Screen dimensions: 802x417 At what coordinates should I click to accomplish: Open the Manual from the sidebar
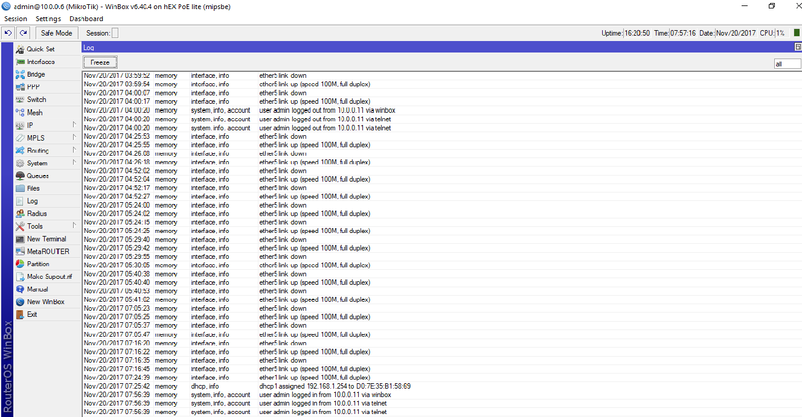[x=37, y=290]
